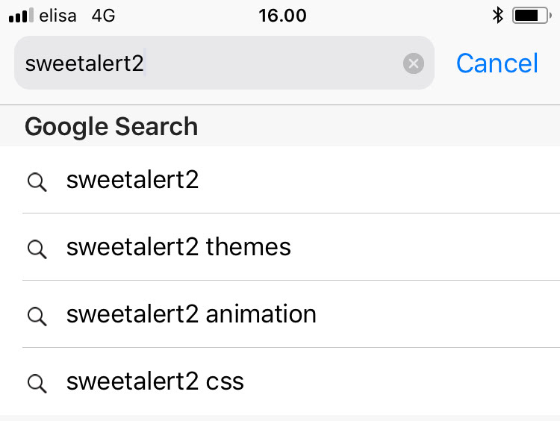Image resolution: width=560 pixels, height=421 pixels.
Task: Cancel the search
Action: coord(497,63)
